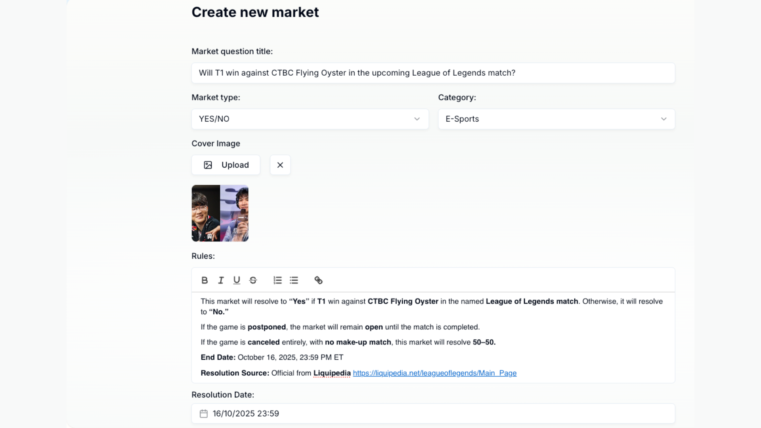Image resolution: width=761 pixels, height=428 pixels.
Task: Click the Resolution Date field
Action: [433, 414]
